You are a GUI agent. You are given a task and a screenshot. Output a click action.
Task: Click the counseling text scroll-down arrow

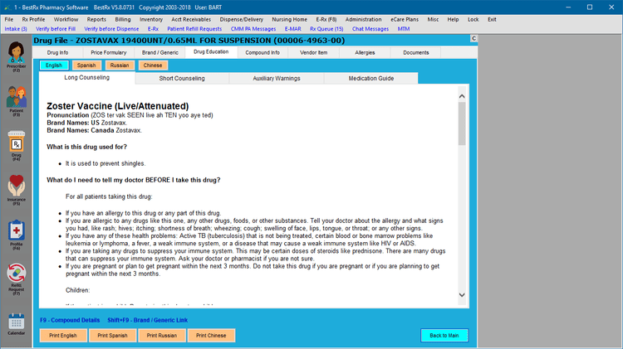[462, 294]
